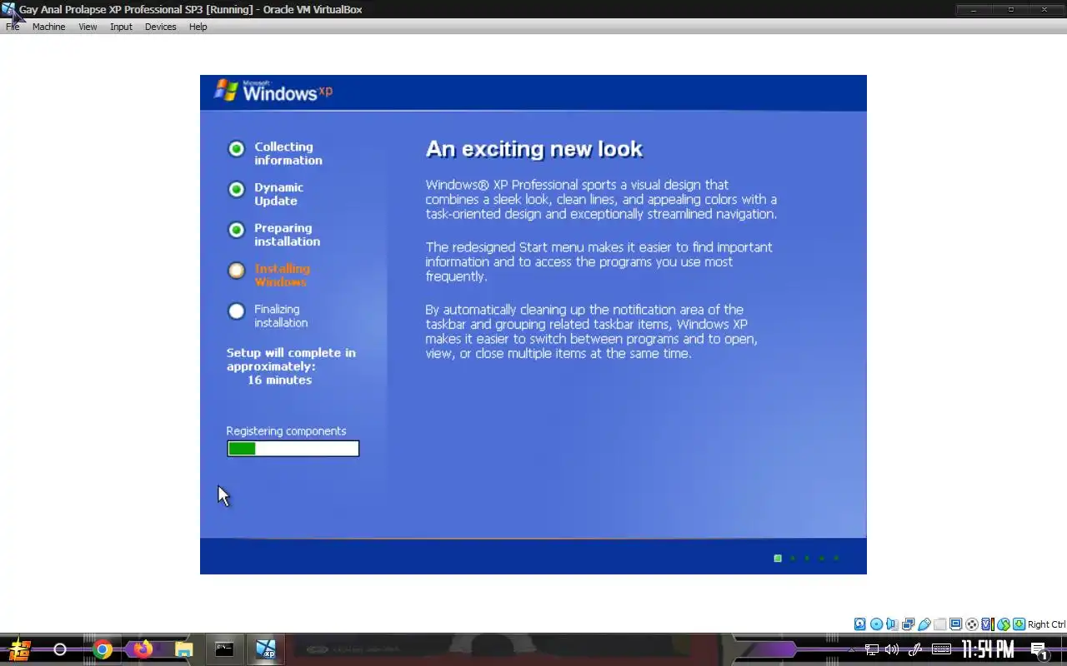Click the network tray icon

pyautogui.click(x=871, y=649)
